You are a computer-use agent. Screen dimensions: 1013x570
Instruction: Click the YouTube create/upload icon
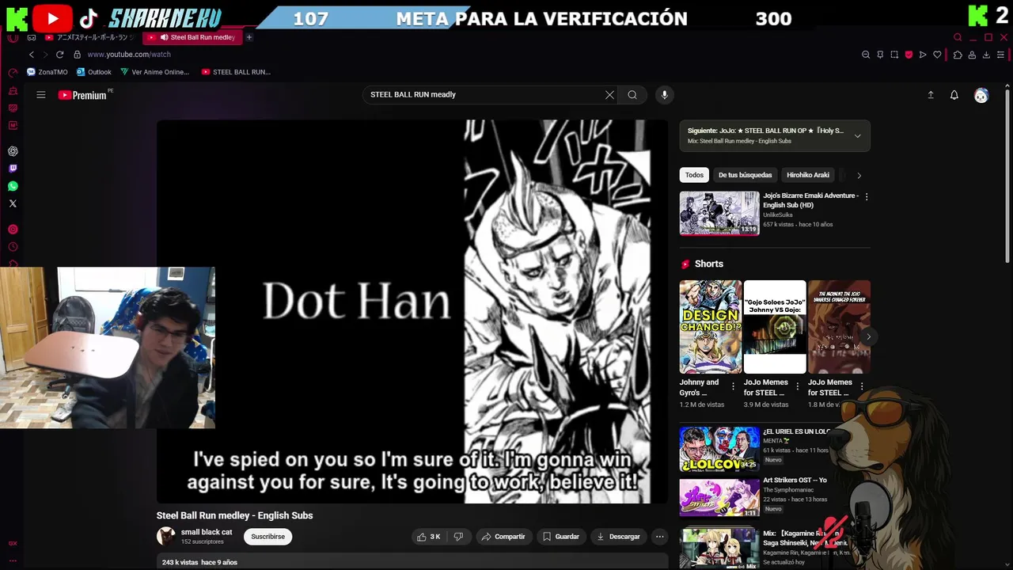[931, 95]
